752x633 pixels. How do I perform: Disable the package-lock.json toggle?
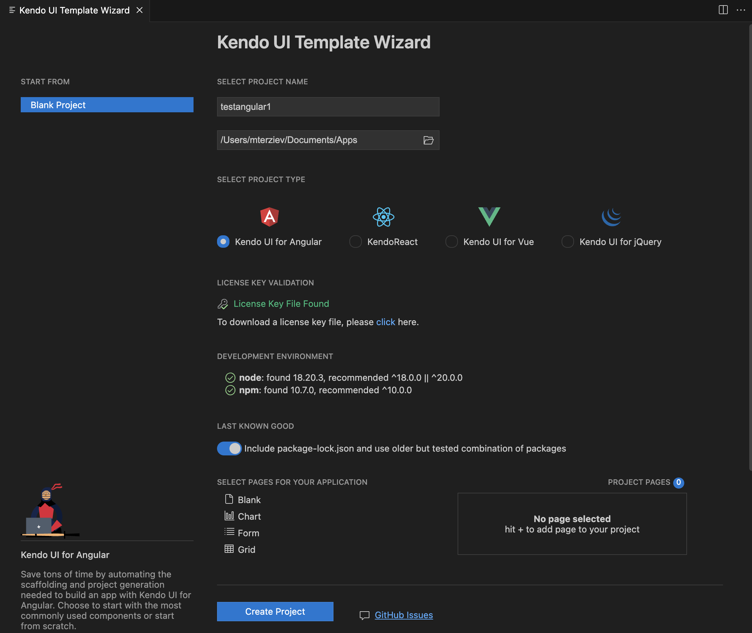point(229,448)
